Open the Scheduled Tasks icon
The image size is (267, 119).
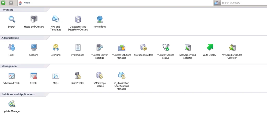[12, 76]
